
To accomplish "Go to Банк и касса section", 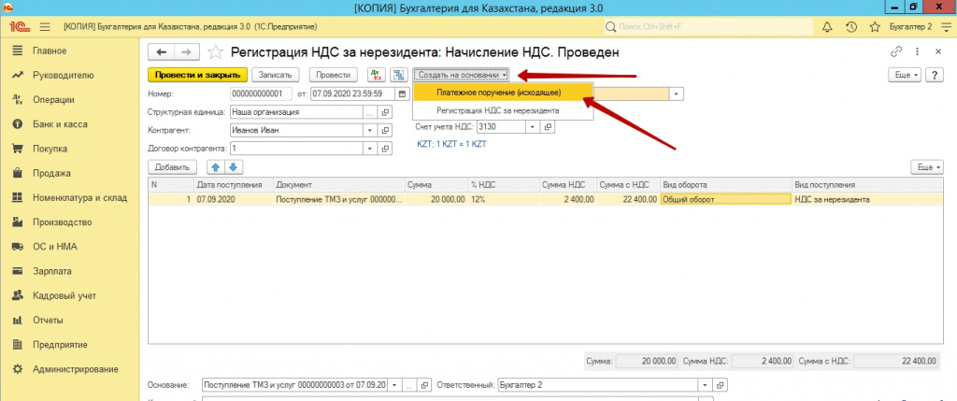I will (x=60, y=124).
